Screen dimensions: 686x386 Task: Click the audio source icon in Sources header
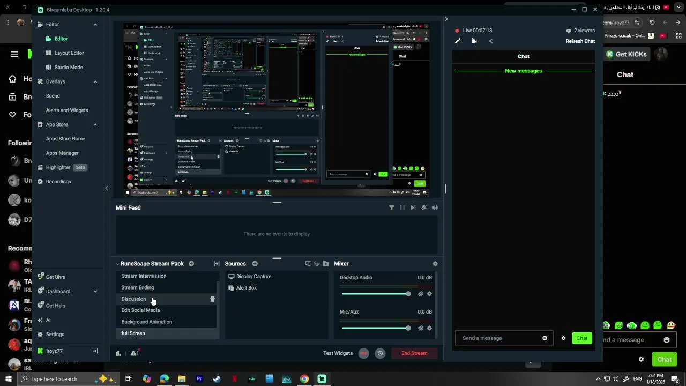(317, 264)
